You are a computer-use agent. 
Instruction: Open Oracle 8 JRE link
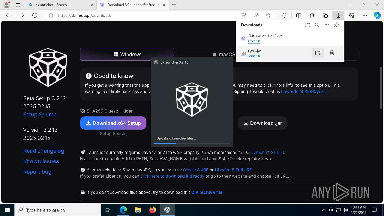click(x=196, y=170)
